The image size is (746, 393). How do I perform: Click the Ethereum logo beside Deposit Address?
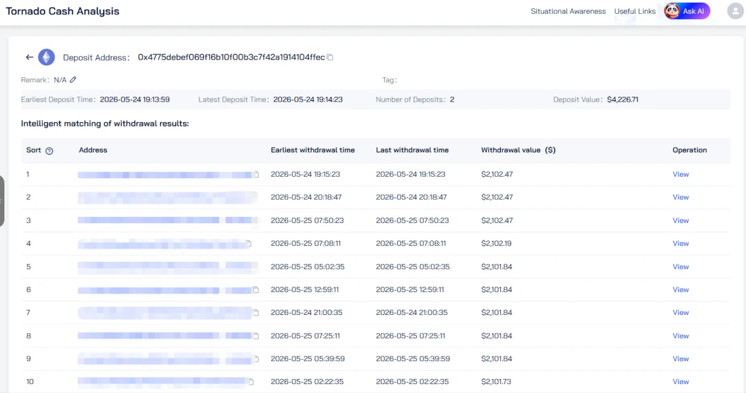47,57
